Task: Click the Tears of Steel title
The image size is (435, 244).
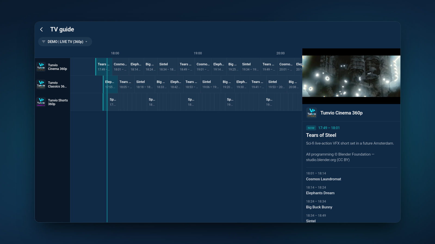Action: coord(321,135)
